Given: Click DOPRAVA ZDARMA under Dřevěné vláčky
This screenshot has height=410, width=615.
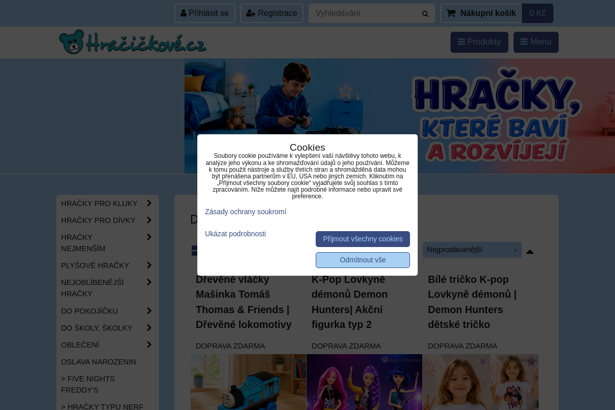Looking at the screenshot, I should click(230, 346).
